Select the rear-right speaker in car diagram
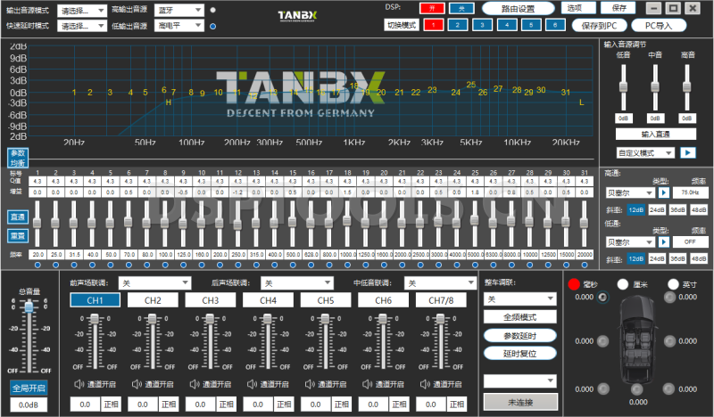The width and height of the screenshot is (714, 417). coord(668,388)
